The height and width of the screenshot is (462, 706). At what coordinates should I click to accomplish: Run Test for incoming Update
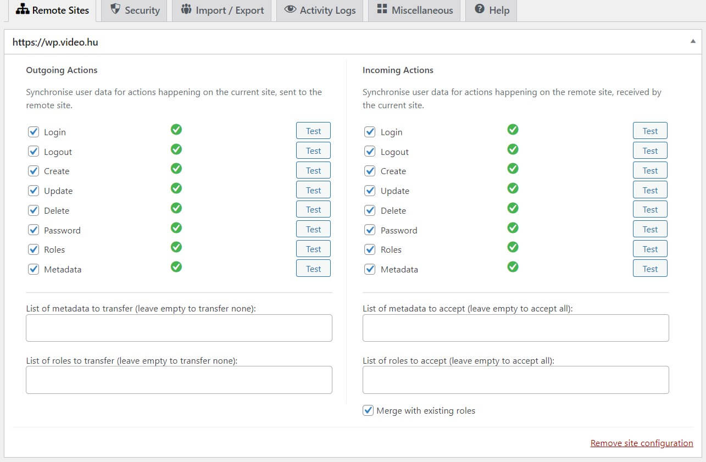click(650, 190)
